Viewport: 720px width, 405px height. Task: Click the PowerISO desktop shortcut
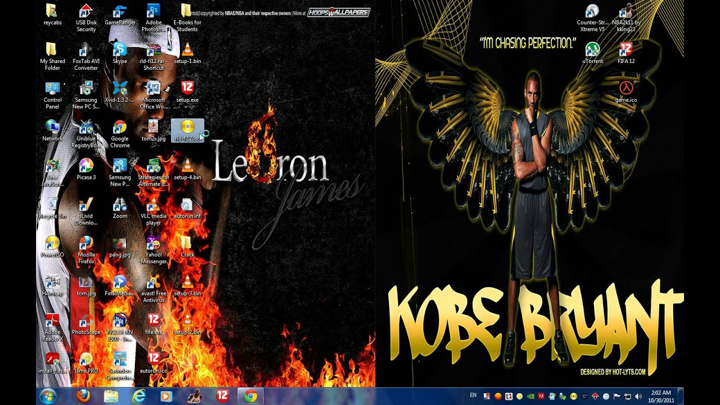point(52,247)
